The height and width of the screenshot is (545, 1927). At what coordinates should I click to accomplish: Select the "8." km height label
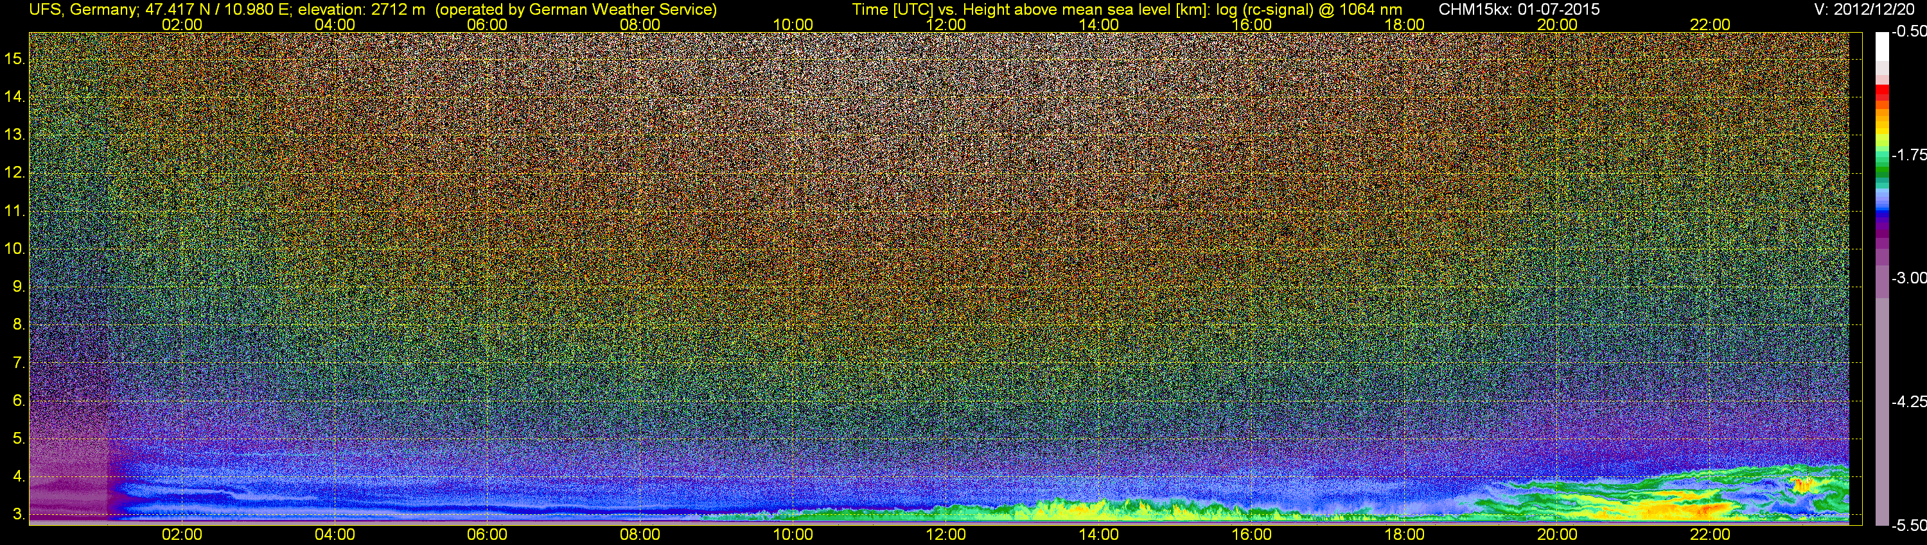click(x=19, y=325)
